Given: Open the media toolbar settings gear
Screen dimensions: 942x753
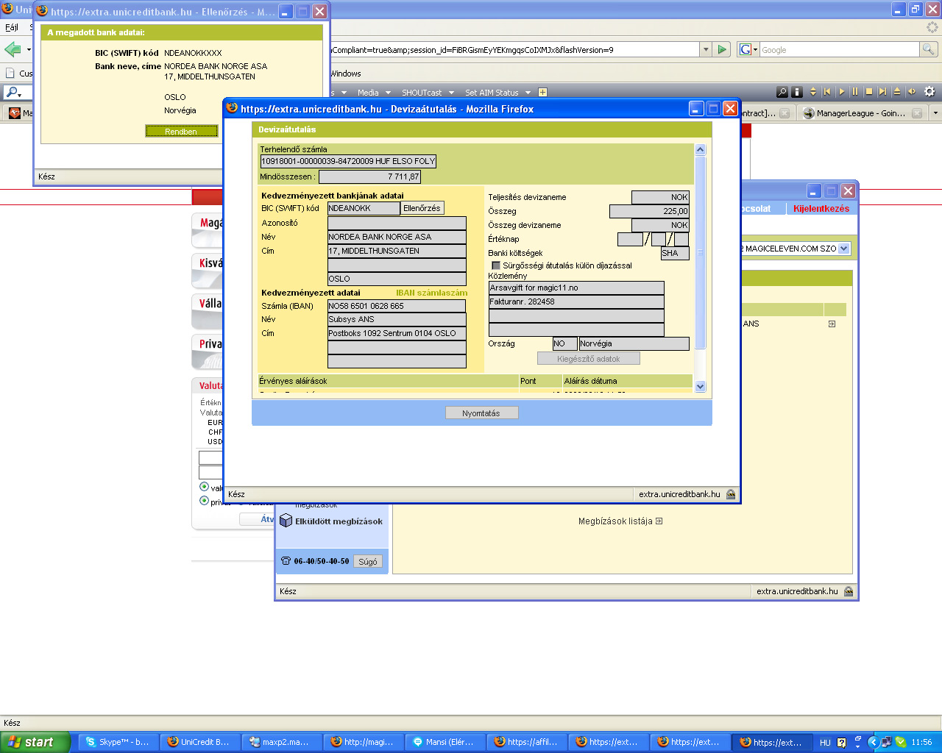Looking at the screenshot, I should point(929,92).
